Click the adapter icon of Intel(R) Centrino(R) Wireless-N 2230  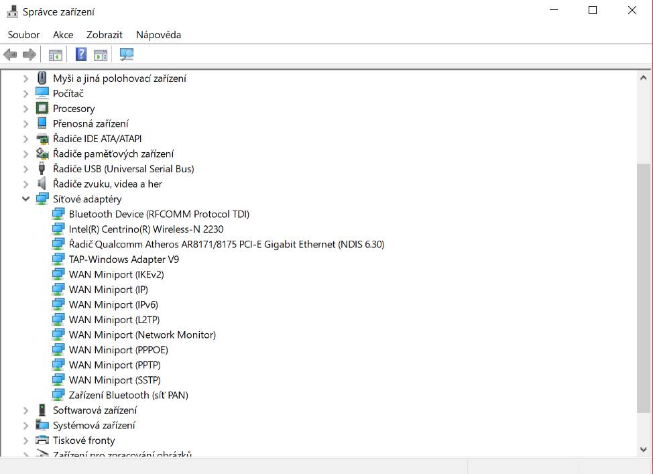click(x=58, y=229)
